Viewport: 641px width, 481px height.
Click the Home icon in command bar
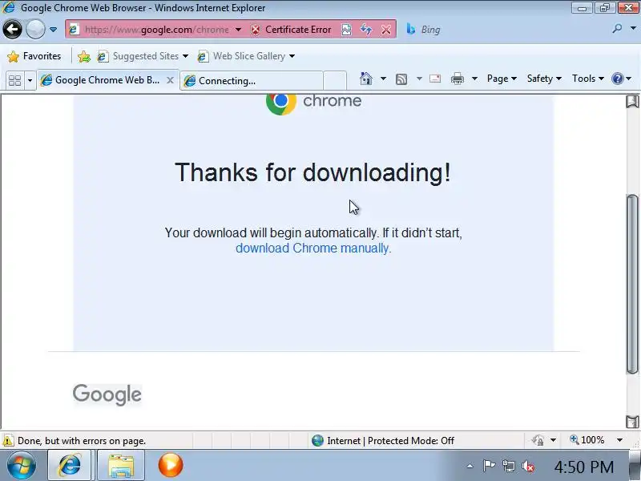tap(366, 79)
